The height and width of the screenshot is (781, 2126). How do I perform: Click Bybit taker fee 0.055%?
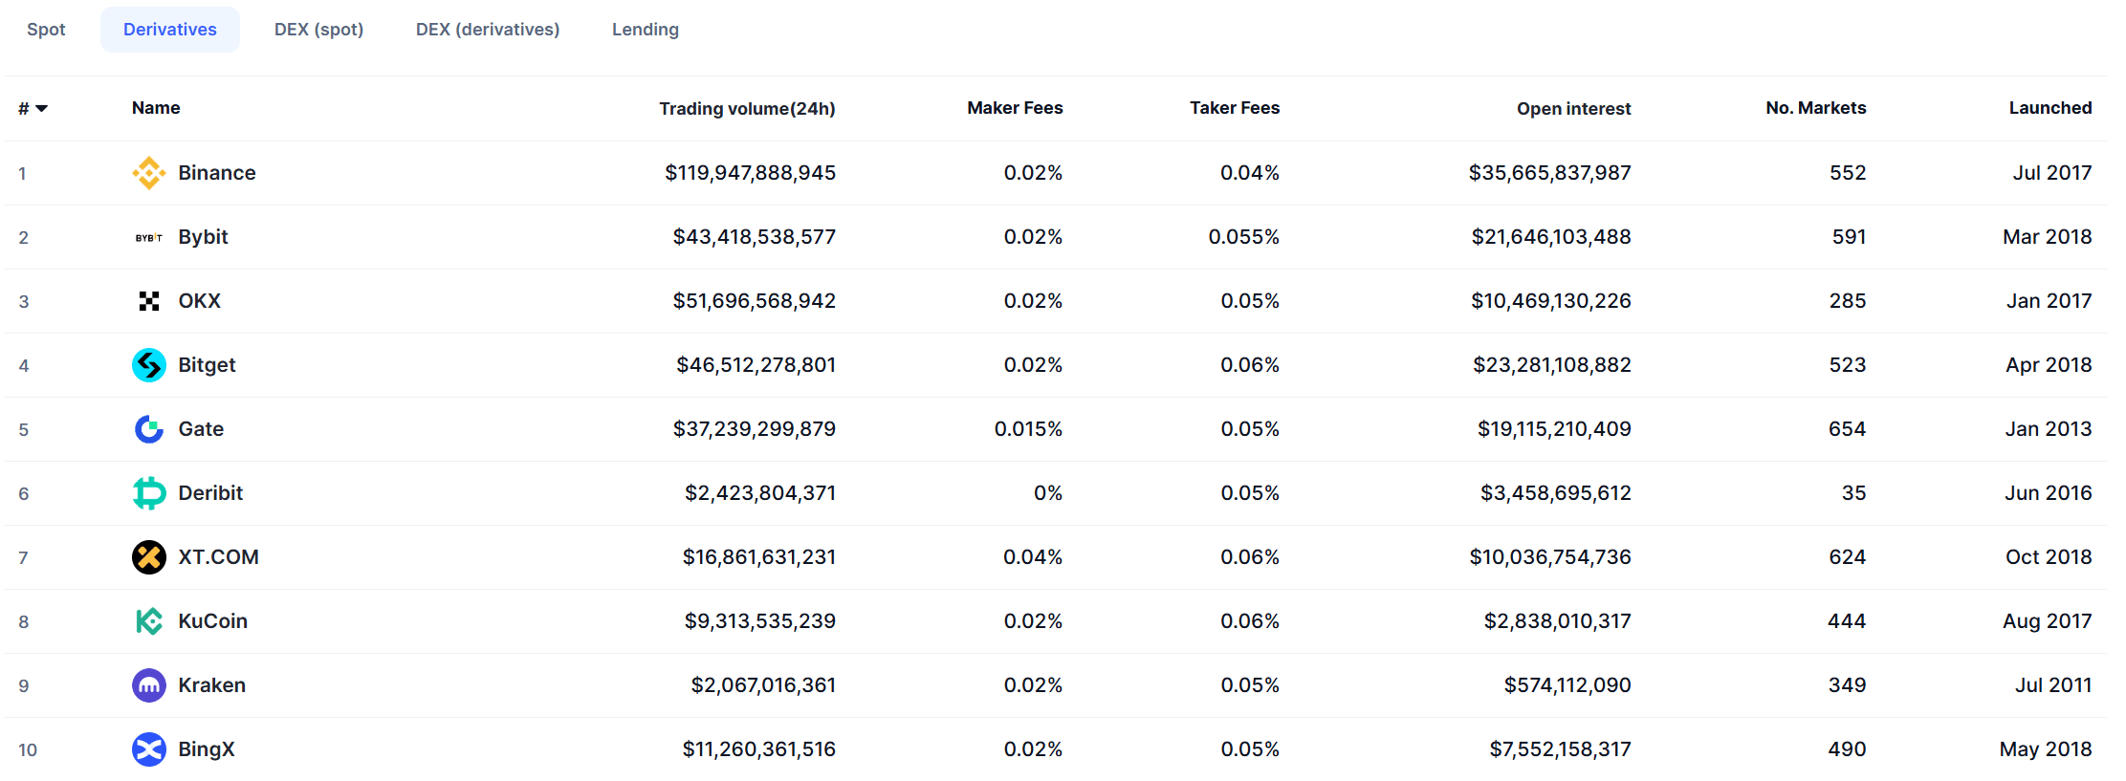pyautogui.click(x=1243, y=237)
